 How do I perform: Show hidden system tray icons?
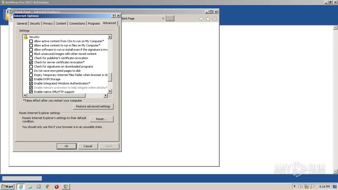point(294,187)
